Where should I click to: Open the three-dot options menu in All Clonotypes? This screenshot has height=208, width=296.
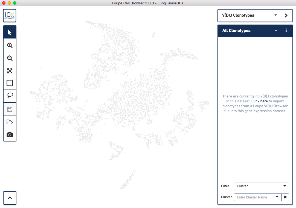pos(286,30)
